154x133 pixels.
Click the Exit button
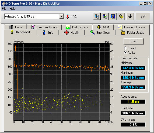click(x=143, y=16)
